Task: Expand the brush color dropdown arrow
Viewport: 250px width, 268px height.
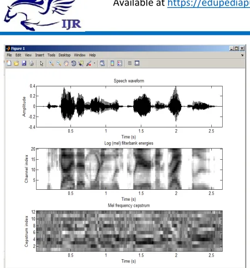Action: coord(94,63)
